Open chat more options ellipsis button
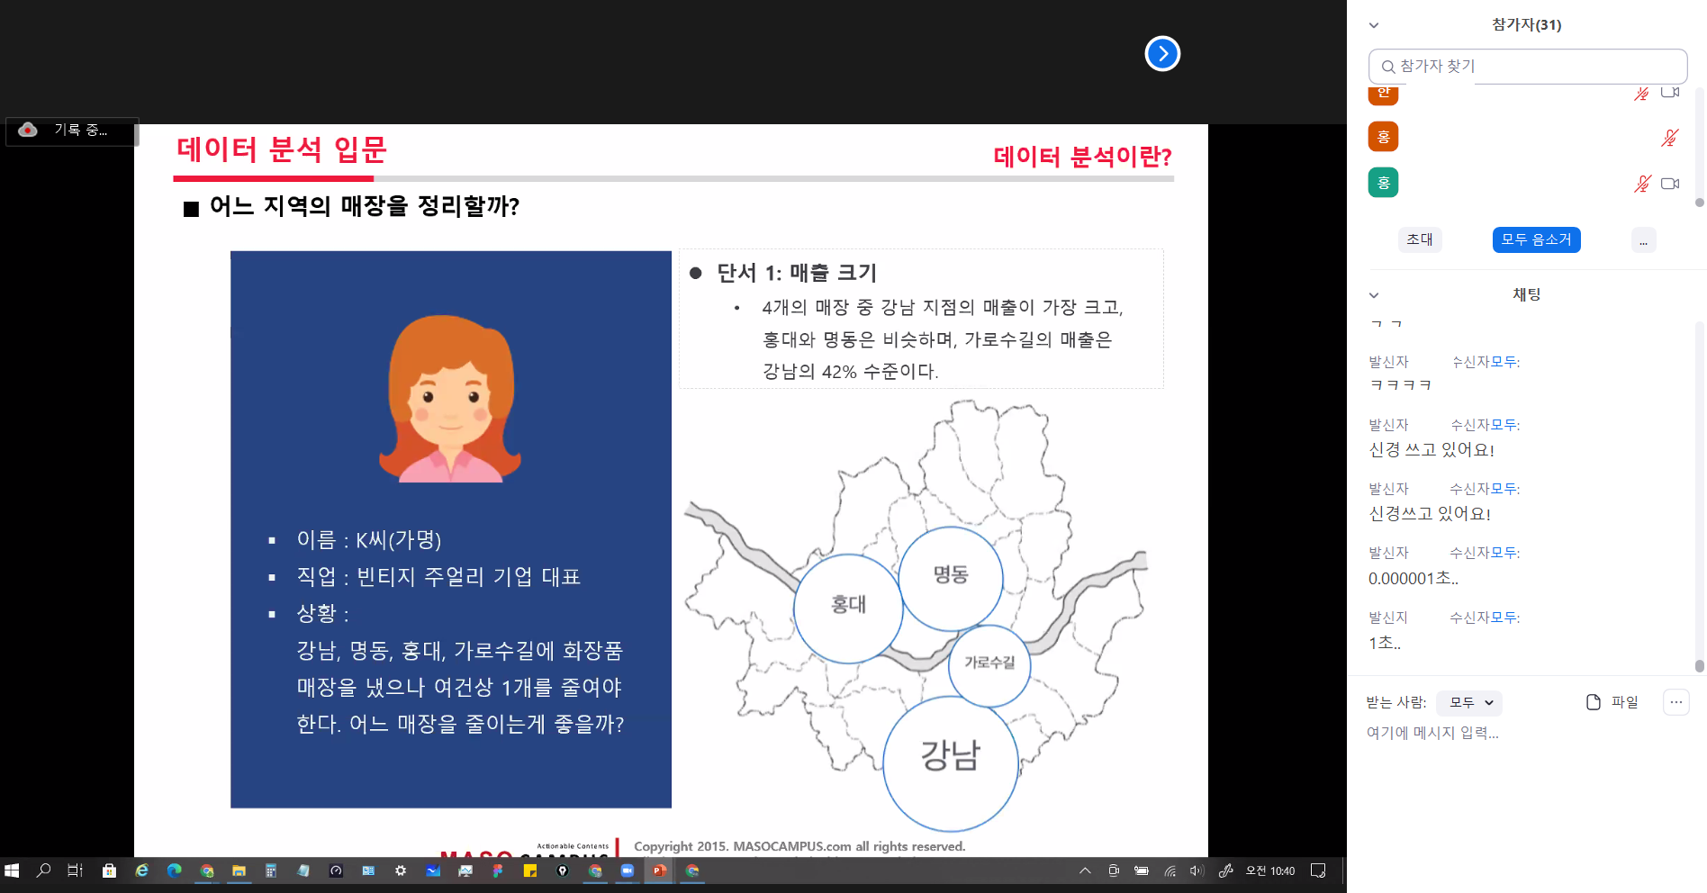 coord(1675,702)
